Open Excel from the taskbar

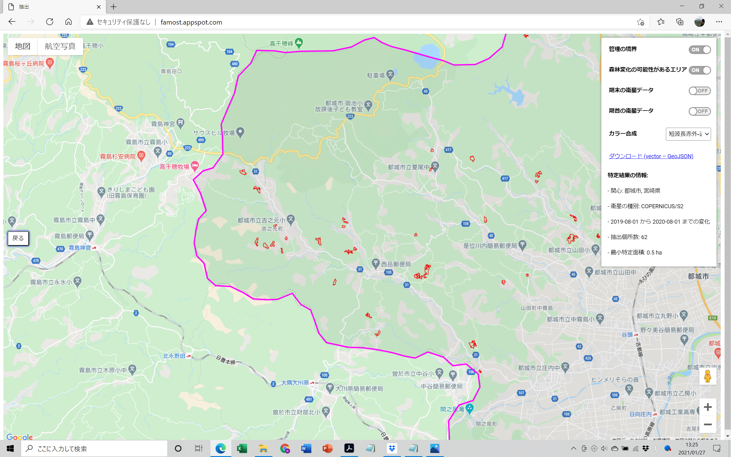[242, 448]
